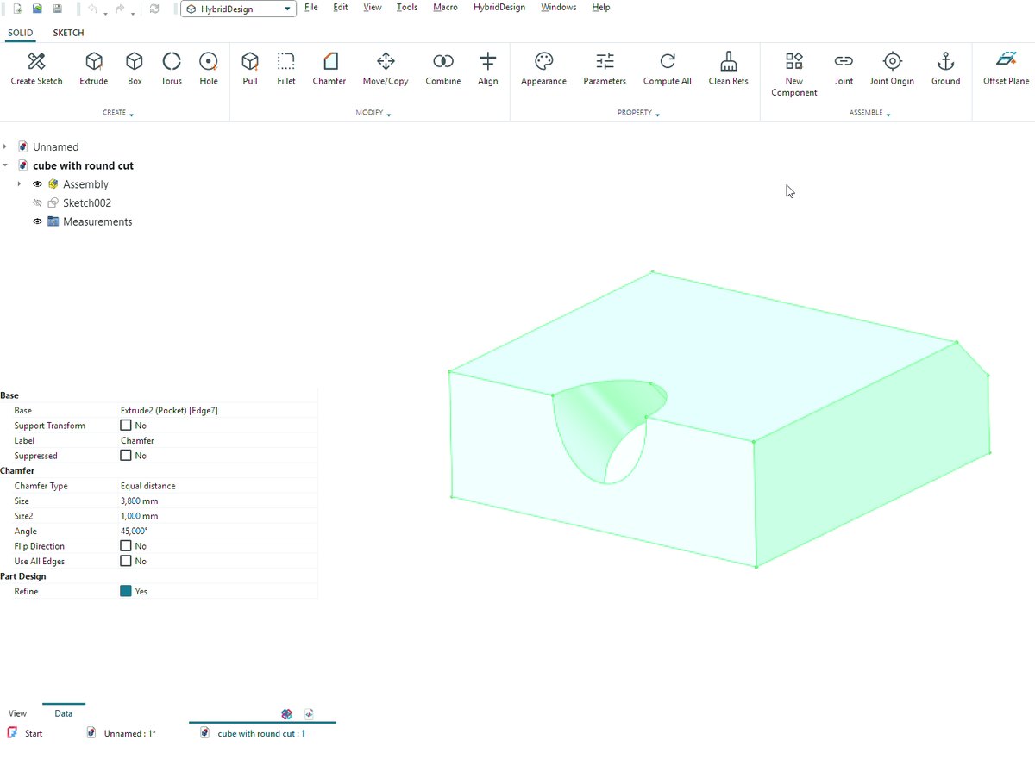Run Compute All
This screenshot has height=771, width=1035.
pyautogui.click(x=668, y=69)
